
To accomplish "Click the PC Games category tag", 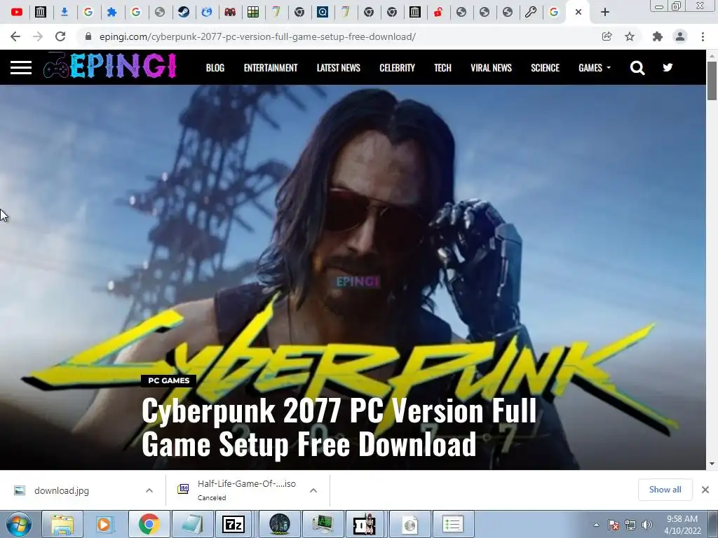I will pos(168,380).
